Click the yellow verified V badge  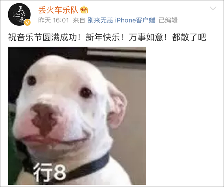[27, 22]
